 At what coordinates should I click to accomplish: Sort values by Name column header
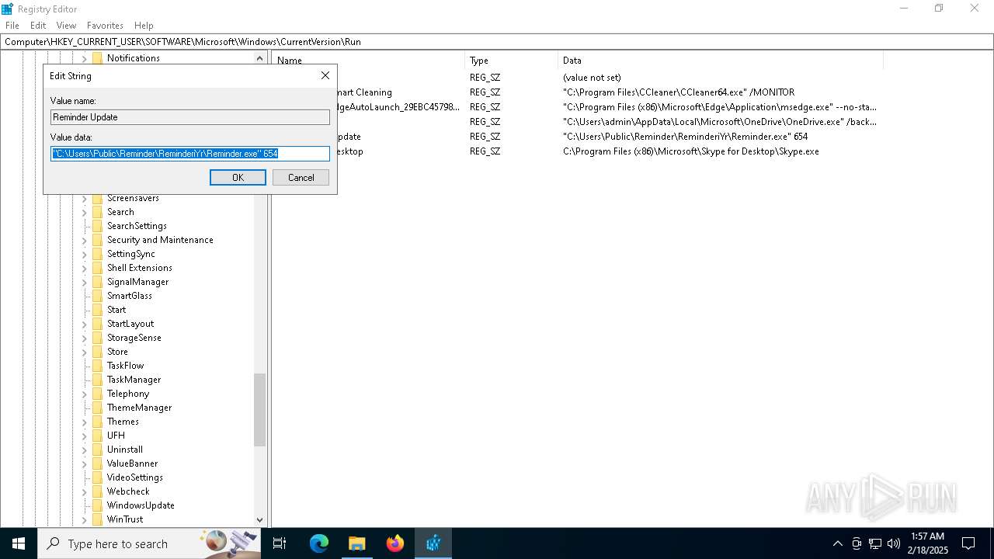click(369, 60)
